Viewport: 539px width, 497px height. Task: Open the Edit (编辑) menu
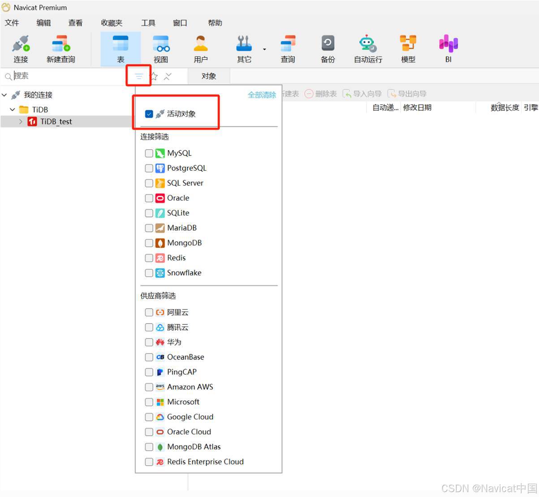(x=43, y=23)
